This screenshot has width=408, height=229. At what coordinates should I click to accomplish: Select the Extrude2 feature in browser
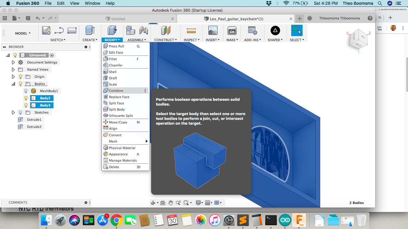tap(34, 127)
